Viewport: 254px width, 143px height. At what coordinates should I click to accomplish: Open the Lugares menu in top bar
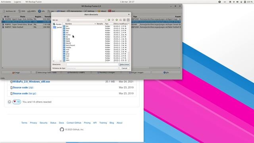pos(17,2)
